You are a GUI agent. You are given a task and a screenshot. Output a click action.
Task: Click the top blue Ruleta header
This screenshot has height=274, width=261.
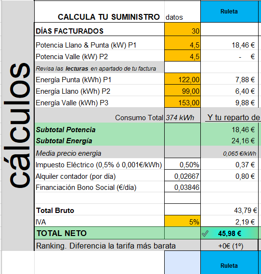click(229, 12)
